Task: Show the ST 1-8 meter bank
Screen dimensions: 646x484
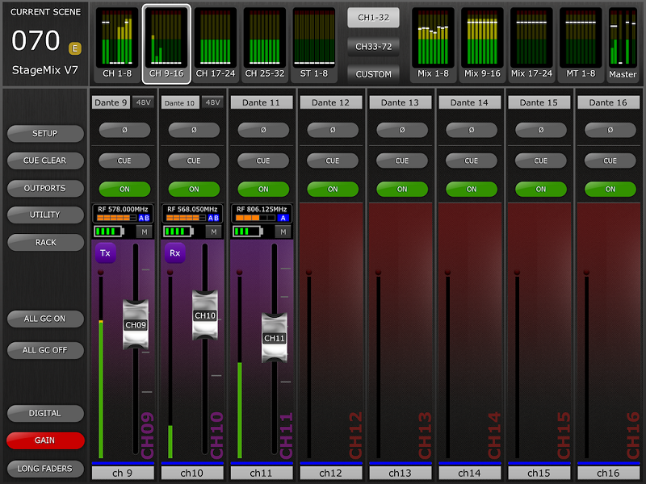Action: pos(314,44)
